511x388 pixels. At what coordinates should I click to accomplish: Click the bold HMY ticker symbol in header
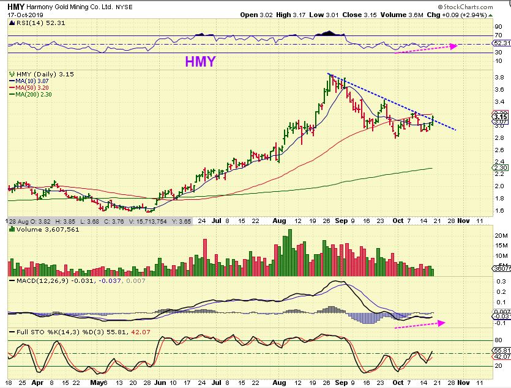(x=17, y=7)
